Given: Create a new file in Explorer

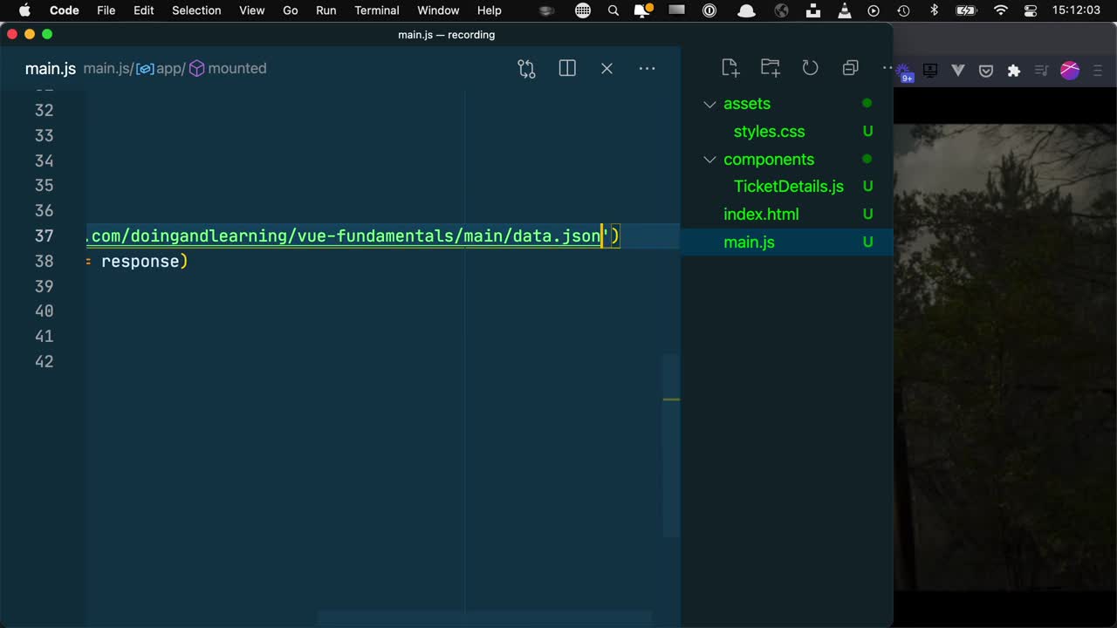Looking at the screenshot, I should tap(730, 68).
